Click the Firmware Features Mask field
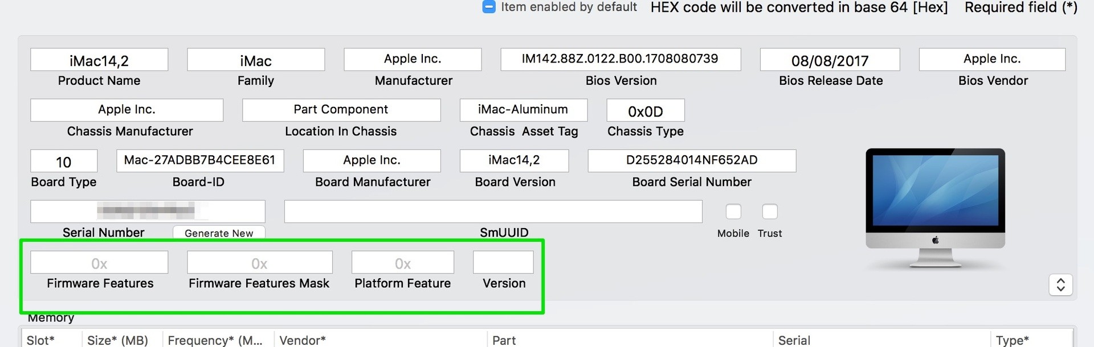This screenshot has width=1094, height=347. [x=259, y=263]
